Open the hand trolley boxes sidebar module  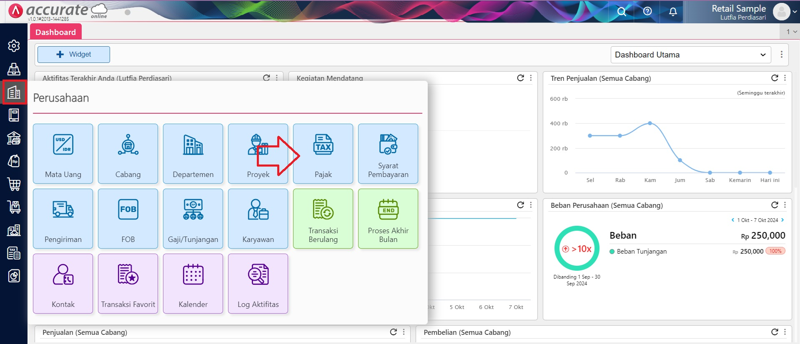point(14,207)
